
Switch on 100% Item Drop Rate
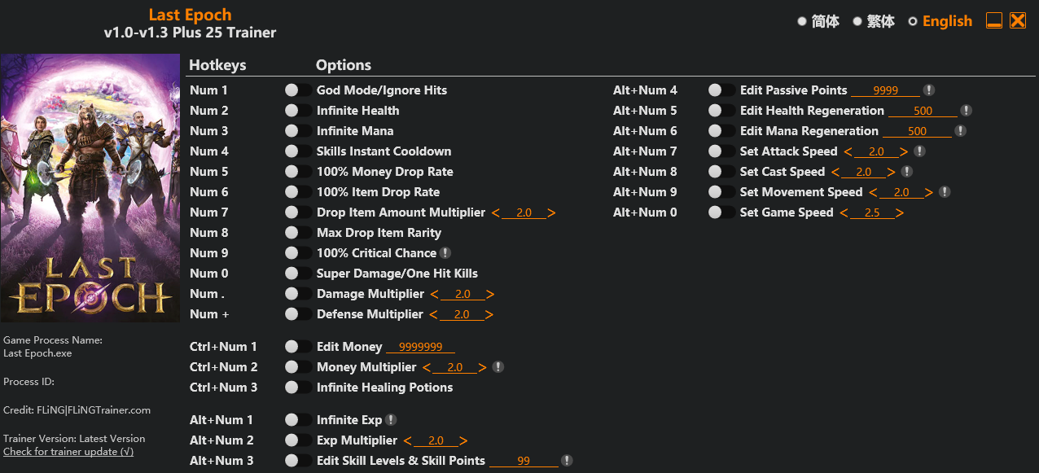(x=298, y=192)
